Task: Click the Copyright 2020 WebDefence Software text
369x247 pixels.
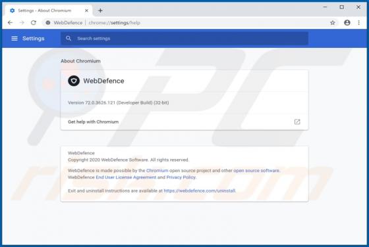Action: [x=128, y=160]
